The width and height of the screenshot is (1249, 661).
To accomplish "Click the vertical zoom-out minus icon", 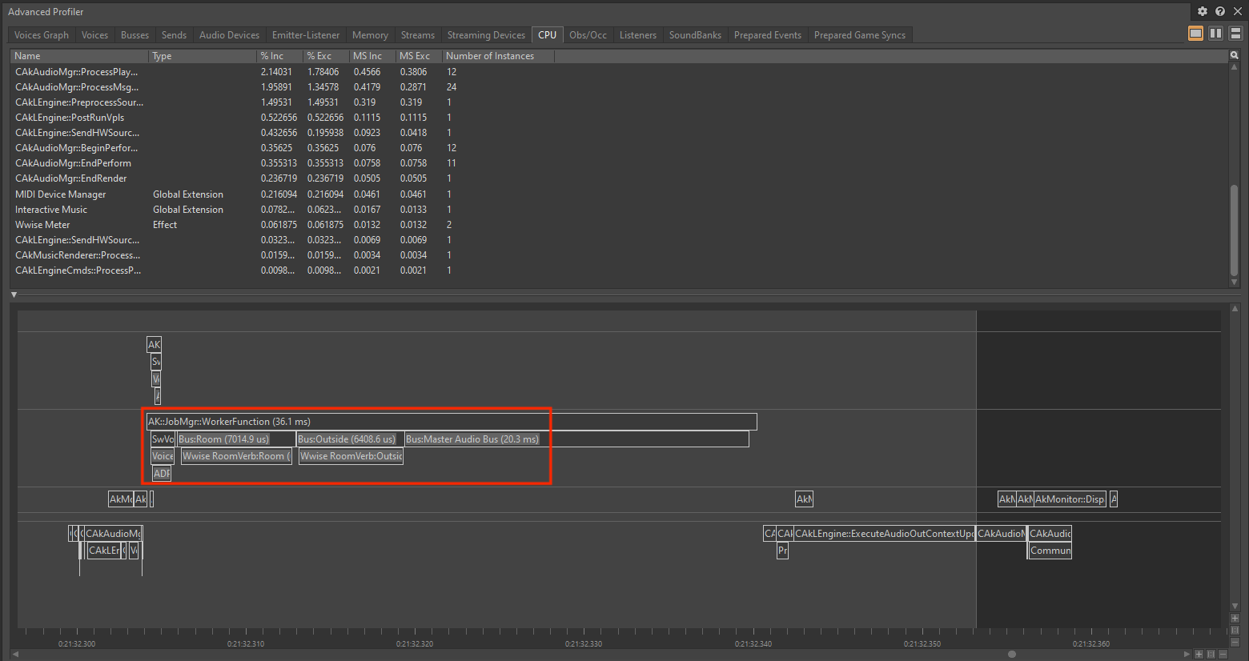I will (1235, 641).
